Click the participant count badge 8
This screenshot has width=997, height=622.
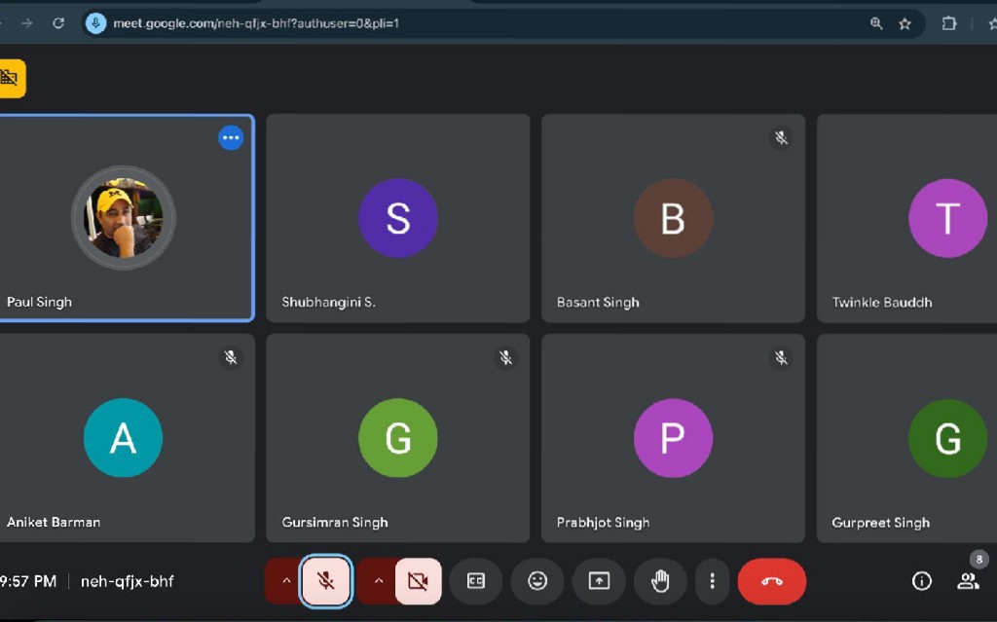(x=979, y=560)
